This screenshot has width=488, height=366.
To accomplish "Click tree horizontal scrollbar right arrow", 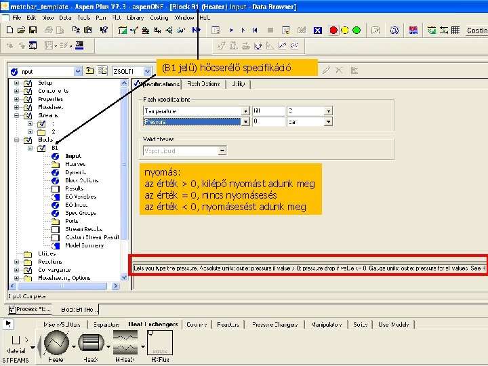I will (x=115, y=285).
